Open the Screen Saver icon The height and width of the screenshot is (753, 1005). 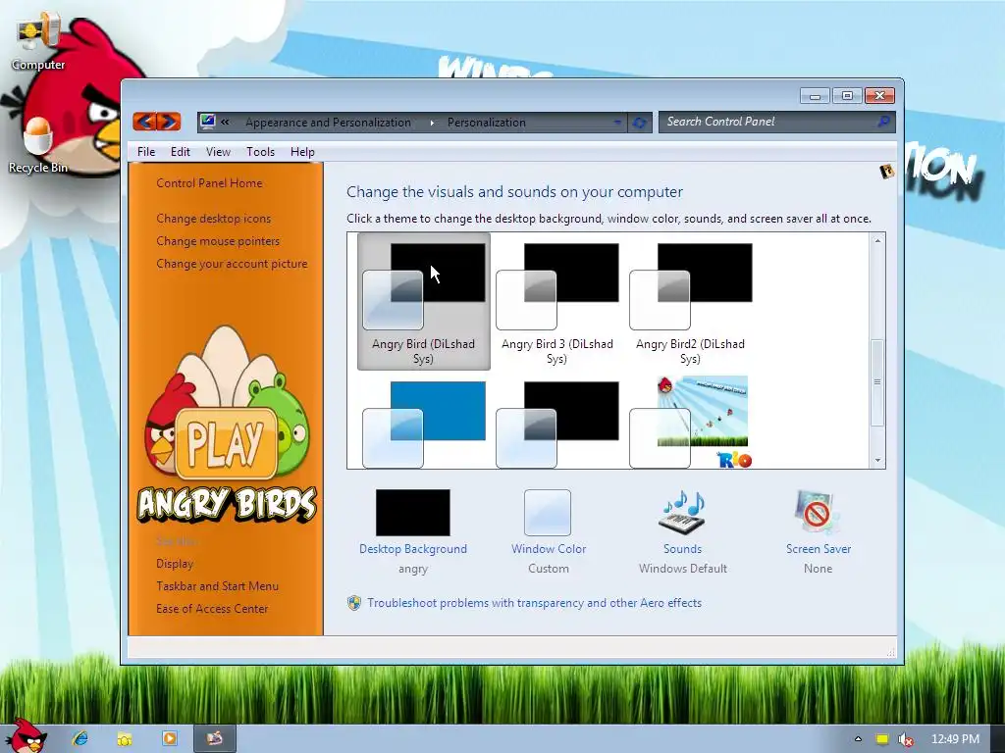[816, 512]
